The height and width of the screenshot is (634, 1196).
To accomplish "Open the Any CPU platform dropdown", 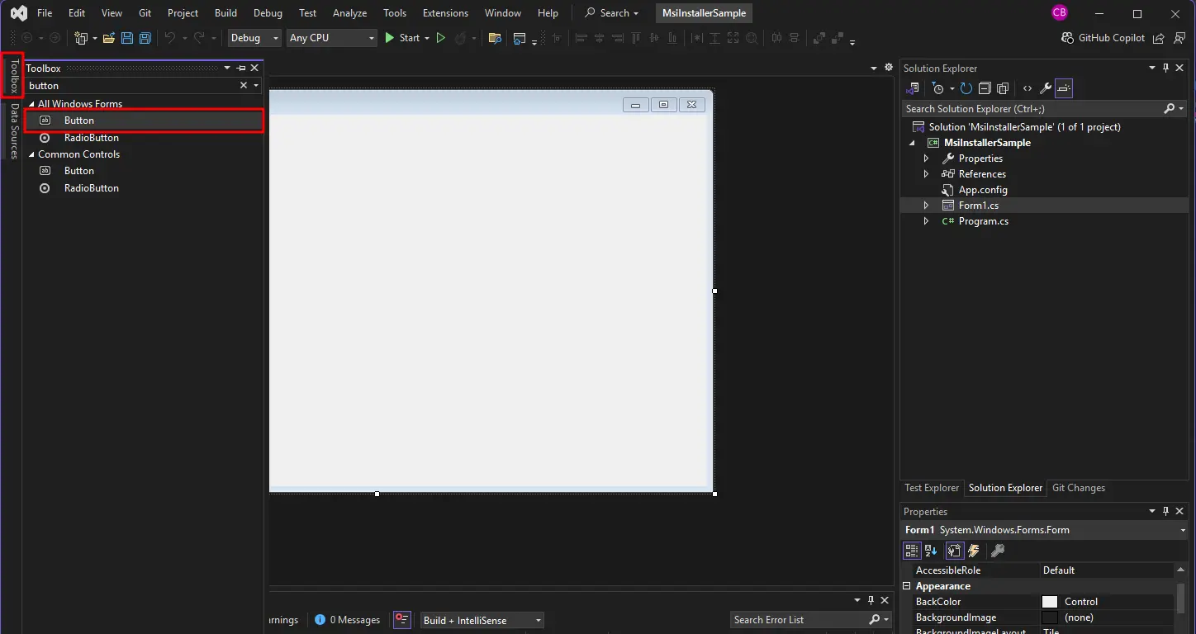I will click(x=331, y=38).
